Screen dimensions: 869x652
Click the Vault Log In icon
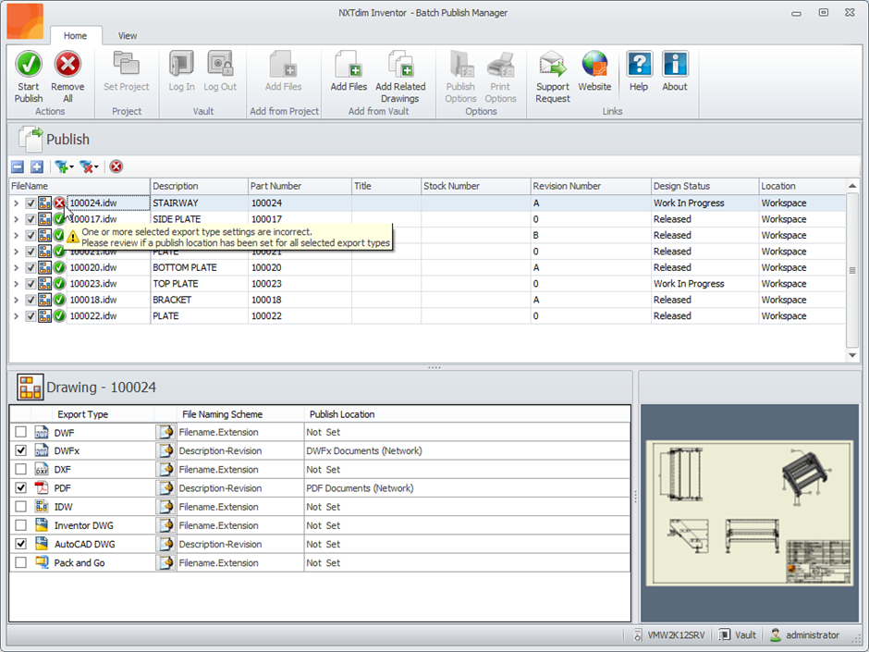click(181, 65)
